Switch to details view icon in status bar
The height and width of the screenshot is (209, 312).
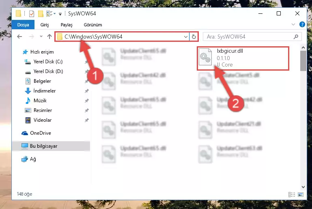(x=291, y=194)
